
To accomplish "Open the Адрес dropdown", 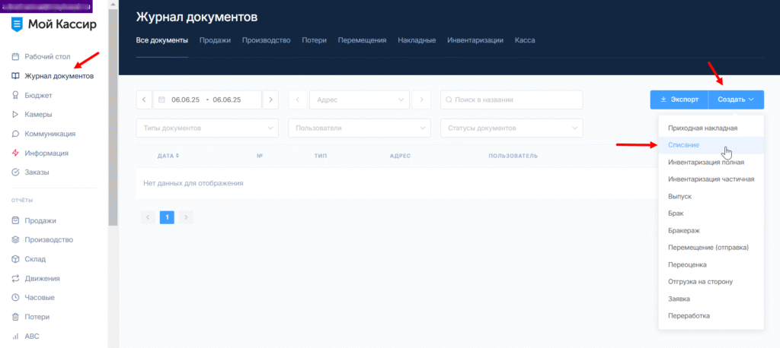I will coord(360,100).
